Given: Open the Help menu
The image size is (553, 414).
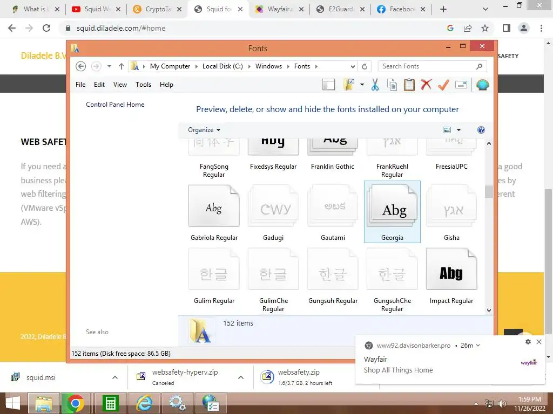Looking at the screenshot, I should [x=166, y=85].
